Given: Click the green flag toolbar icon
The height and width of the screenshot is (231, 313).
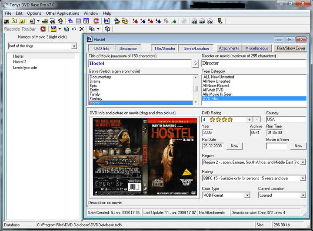Looking at the screenshot, I should click(x=174, y=21).
